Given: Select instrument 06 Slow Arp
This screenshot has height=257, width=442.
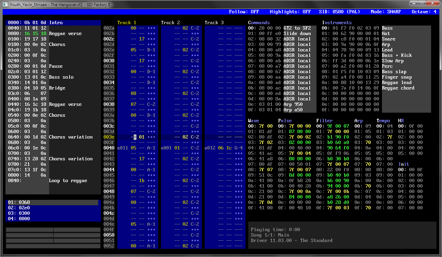Looking at the screenshot, I should click(x=377, y=61).
